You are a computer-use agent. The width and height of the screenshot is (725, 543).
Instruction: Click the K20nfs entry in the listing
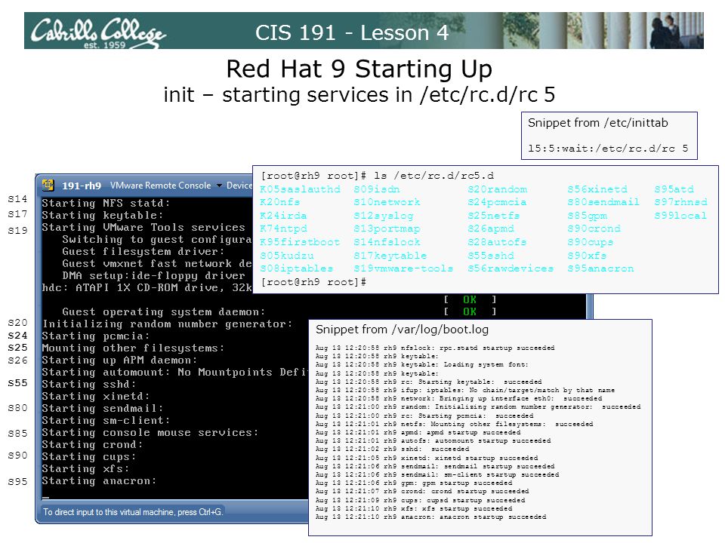[279, 202]
